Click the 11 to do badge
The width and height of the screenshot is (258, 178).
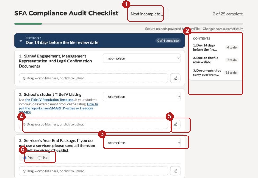pos(231,73)
